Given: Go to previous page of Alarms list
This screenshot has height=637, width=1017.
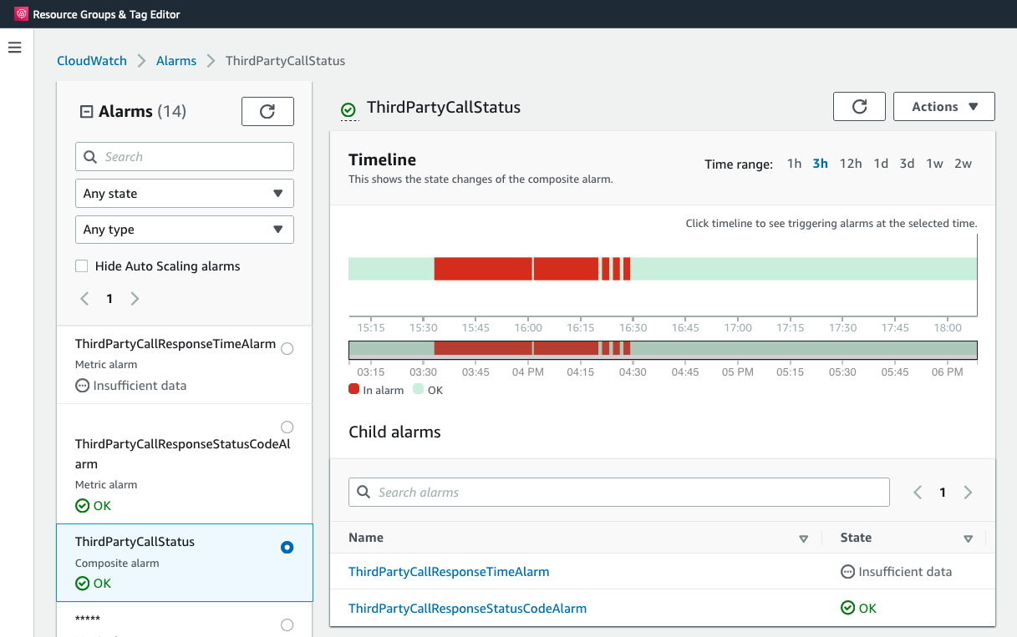Looking at the screenshot, I should click(x=84, y=299).
